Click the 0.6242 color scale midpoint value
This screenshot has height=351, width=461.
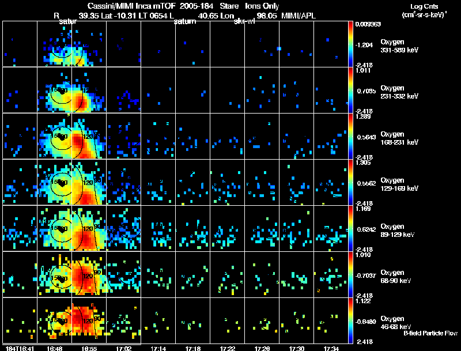click(x=366, y=229)
